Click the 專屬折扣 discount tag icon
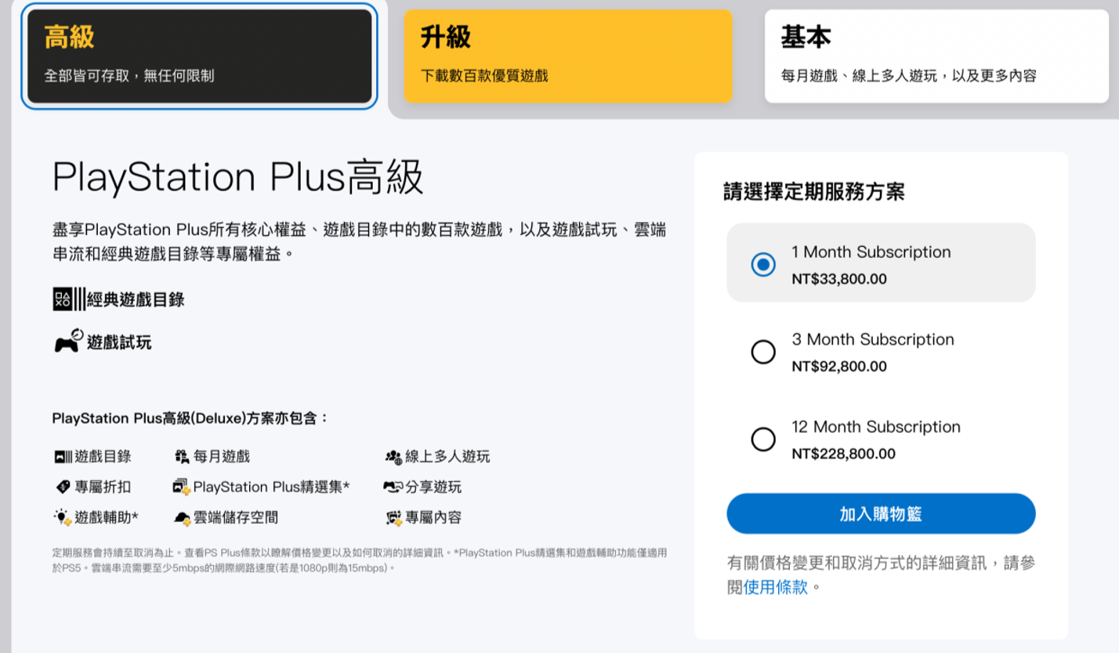This screenshot has height=653, width=1119. click(63, 487)
